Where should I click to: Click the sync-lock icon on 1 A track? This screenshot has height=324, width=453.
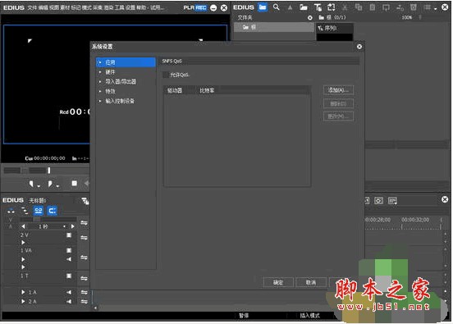tap(84, 292)
